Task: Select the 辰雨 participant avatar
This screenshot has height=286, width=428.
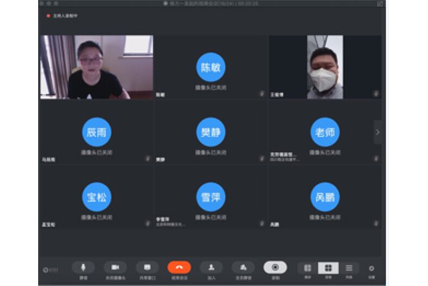Action: coord(96,132)
